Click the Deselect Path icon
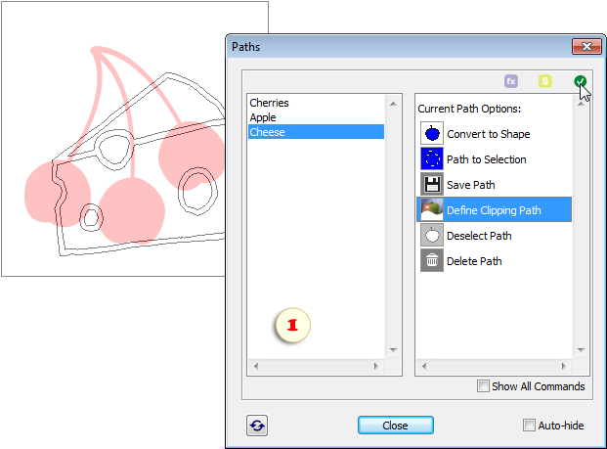The width and height of the screenshot is (607, 449). click(432, 235)
